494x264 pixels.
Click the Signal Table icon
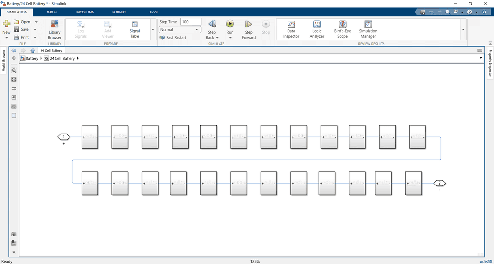pos(135,29)
